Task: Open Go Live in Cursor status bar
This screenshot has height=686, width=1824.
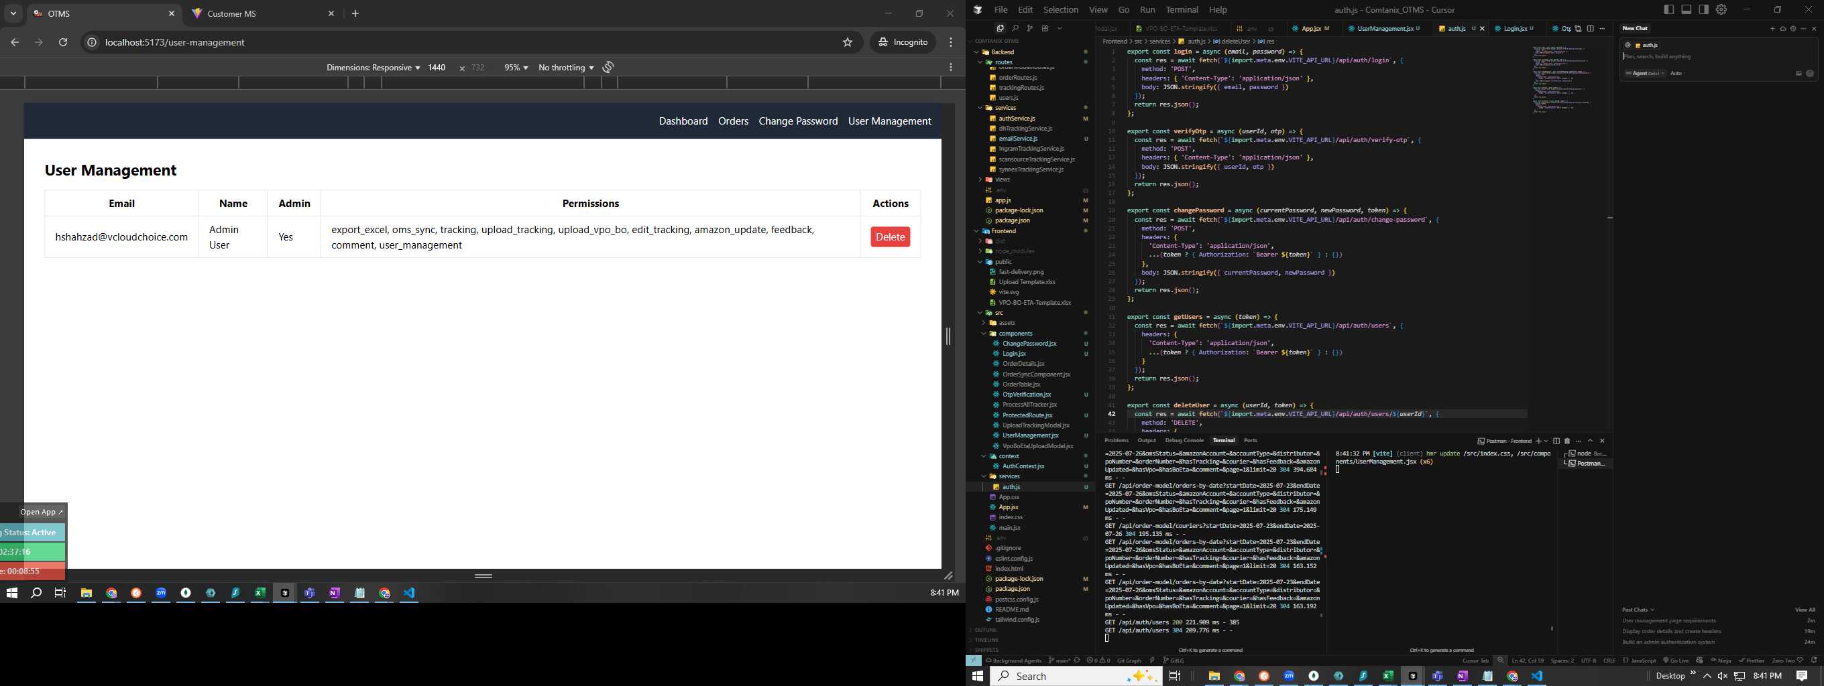Action: [1674, 661]
